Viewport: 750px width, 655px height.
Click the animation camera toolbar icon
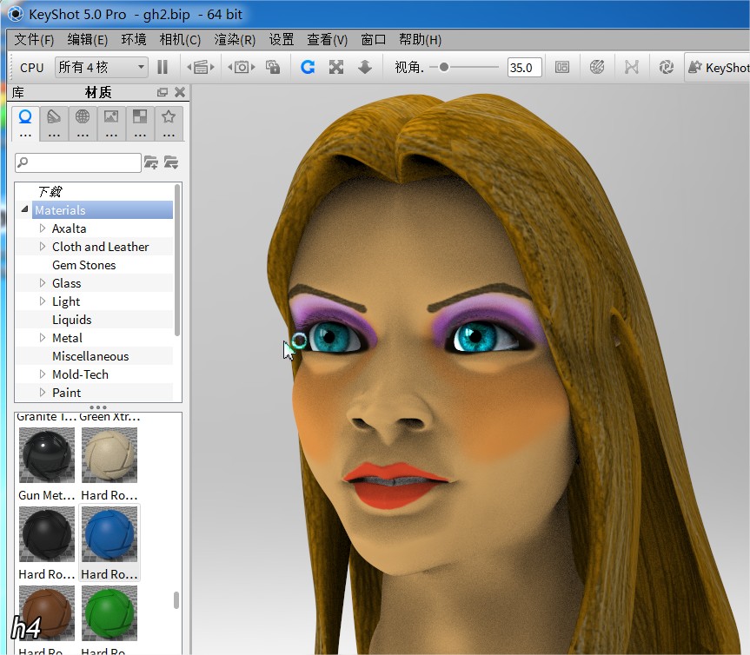(x=201, y=67)
